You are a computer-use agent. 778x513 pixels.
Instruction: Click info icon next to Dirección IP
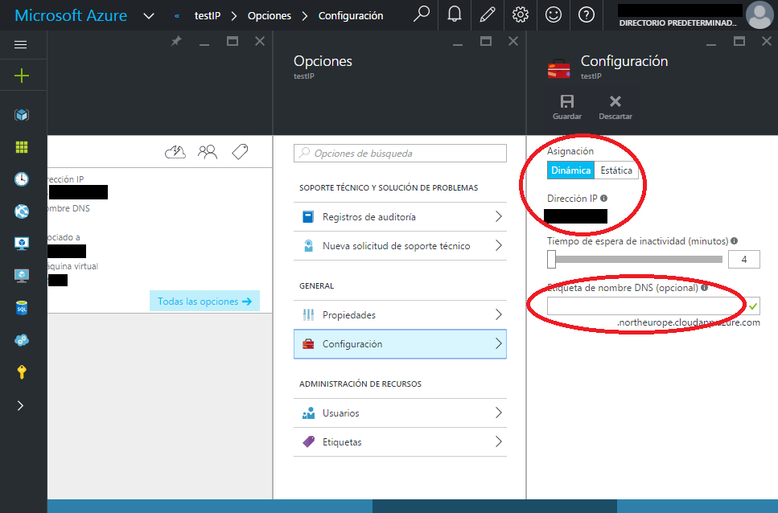pos(604,199)
